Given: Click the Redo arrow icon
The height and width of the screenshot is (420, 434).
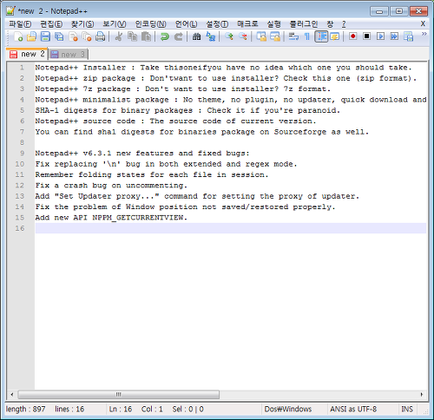Looking at the screenshot, I should point(179,36).
